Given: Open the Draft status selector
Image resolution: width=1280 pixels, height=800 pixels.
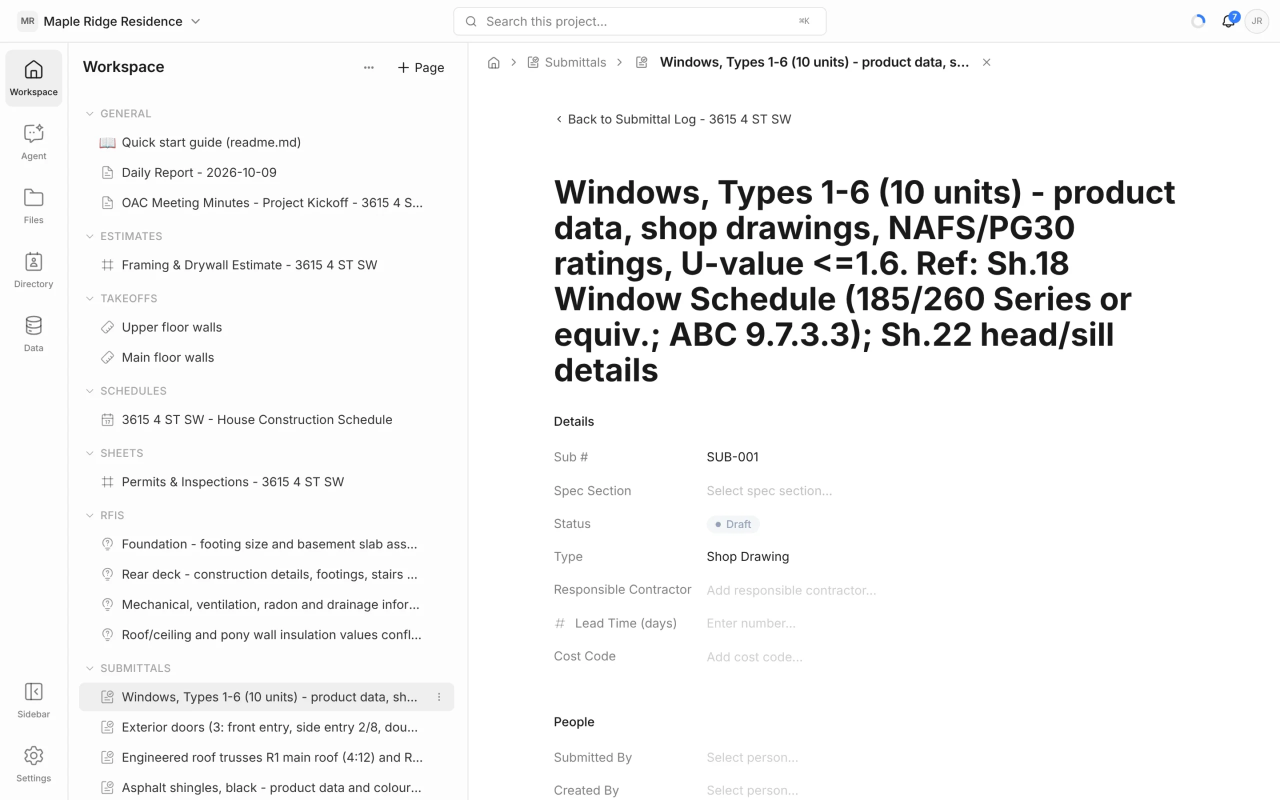Looking at the screenshot, I should [x=733, y=524].
